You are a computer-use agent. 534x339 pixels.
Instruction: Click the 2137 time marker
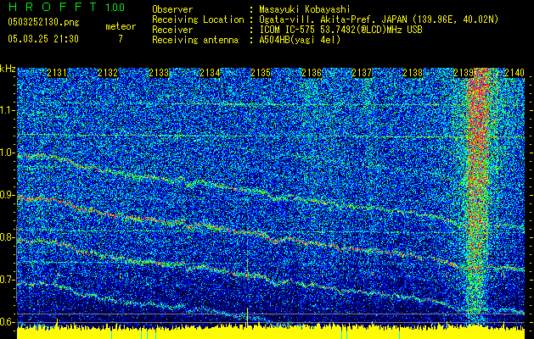pos(362,73)
